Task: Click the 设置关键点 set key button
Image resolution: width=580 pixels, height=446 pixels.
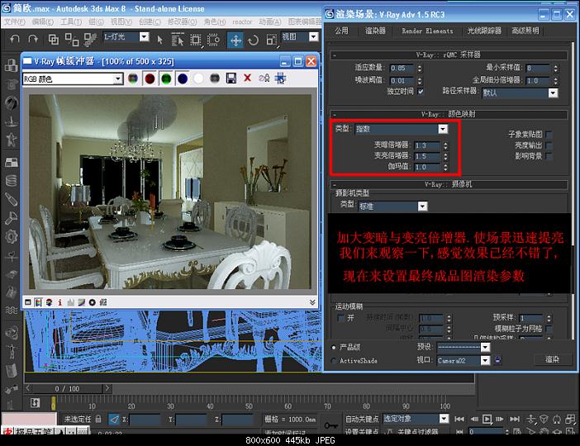Action: (362, 432)
